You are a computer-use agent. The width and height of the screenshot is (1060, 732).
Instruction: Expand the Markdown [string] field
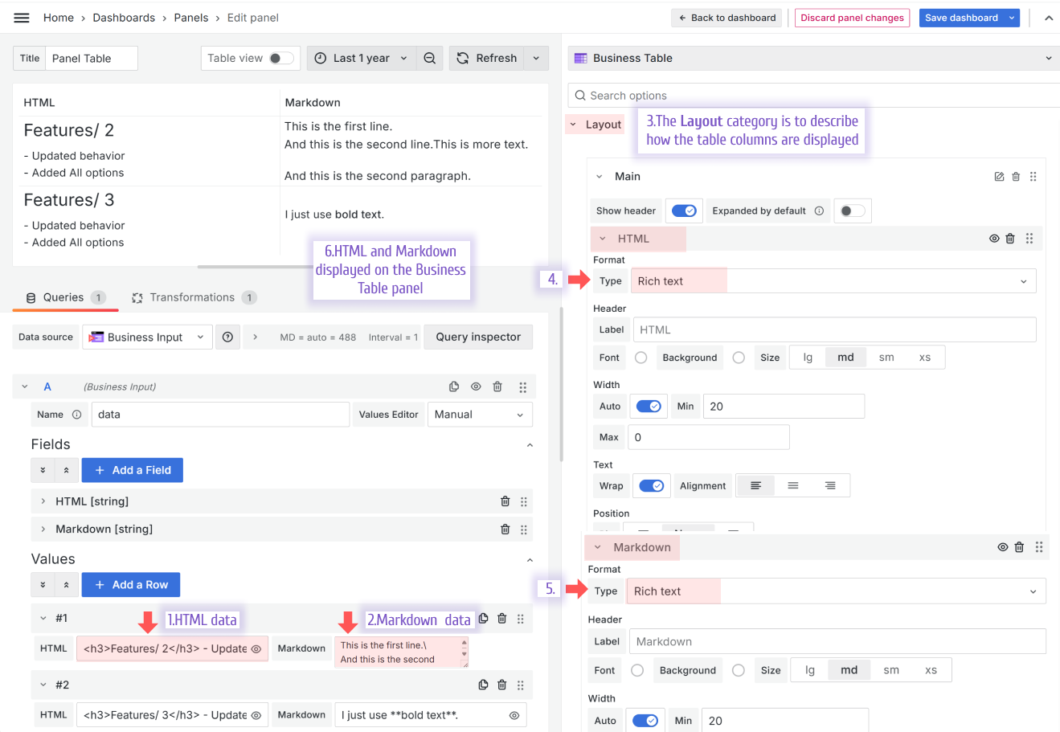[x=43, y=530]
